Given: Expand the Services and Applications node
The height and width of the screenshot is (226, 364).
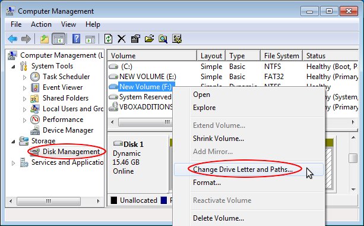Looking at the screenshot, I should 14,163.
